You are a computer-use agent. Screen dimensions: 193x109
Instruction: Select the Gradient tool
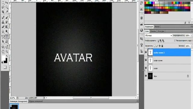(7, 27)
